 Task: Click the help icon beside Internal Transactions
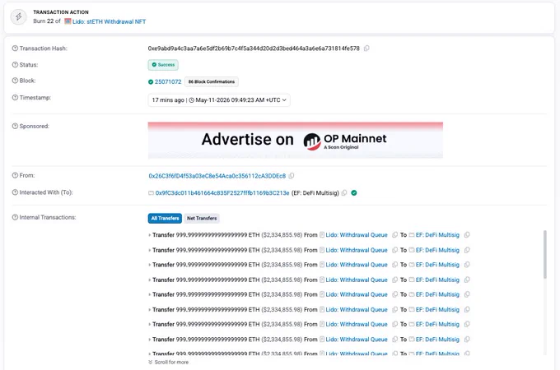tap(15, 217)
